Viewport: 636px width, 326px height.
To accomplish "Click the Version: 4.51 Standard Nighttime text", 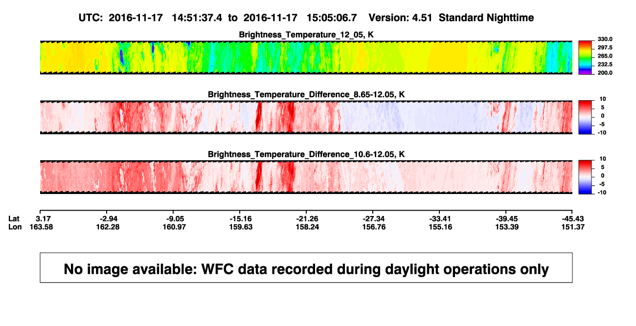I will point(451,18).
